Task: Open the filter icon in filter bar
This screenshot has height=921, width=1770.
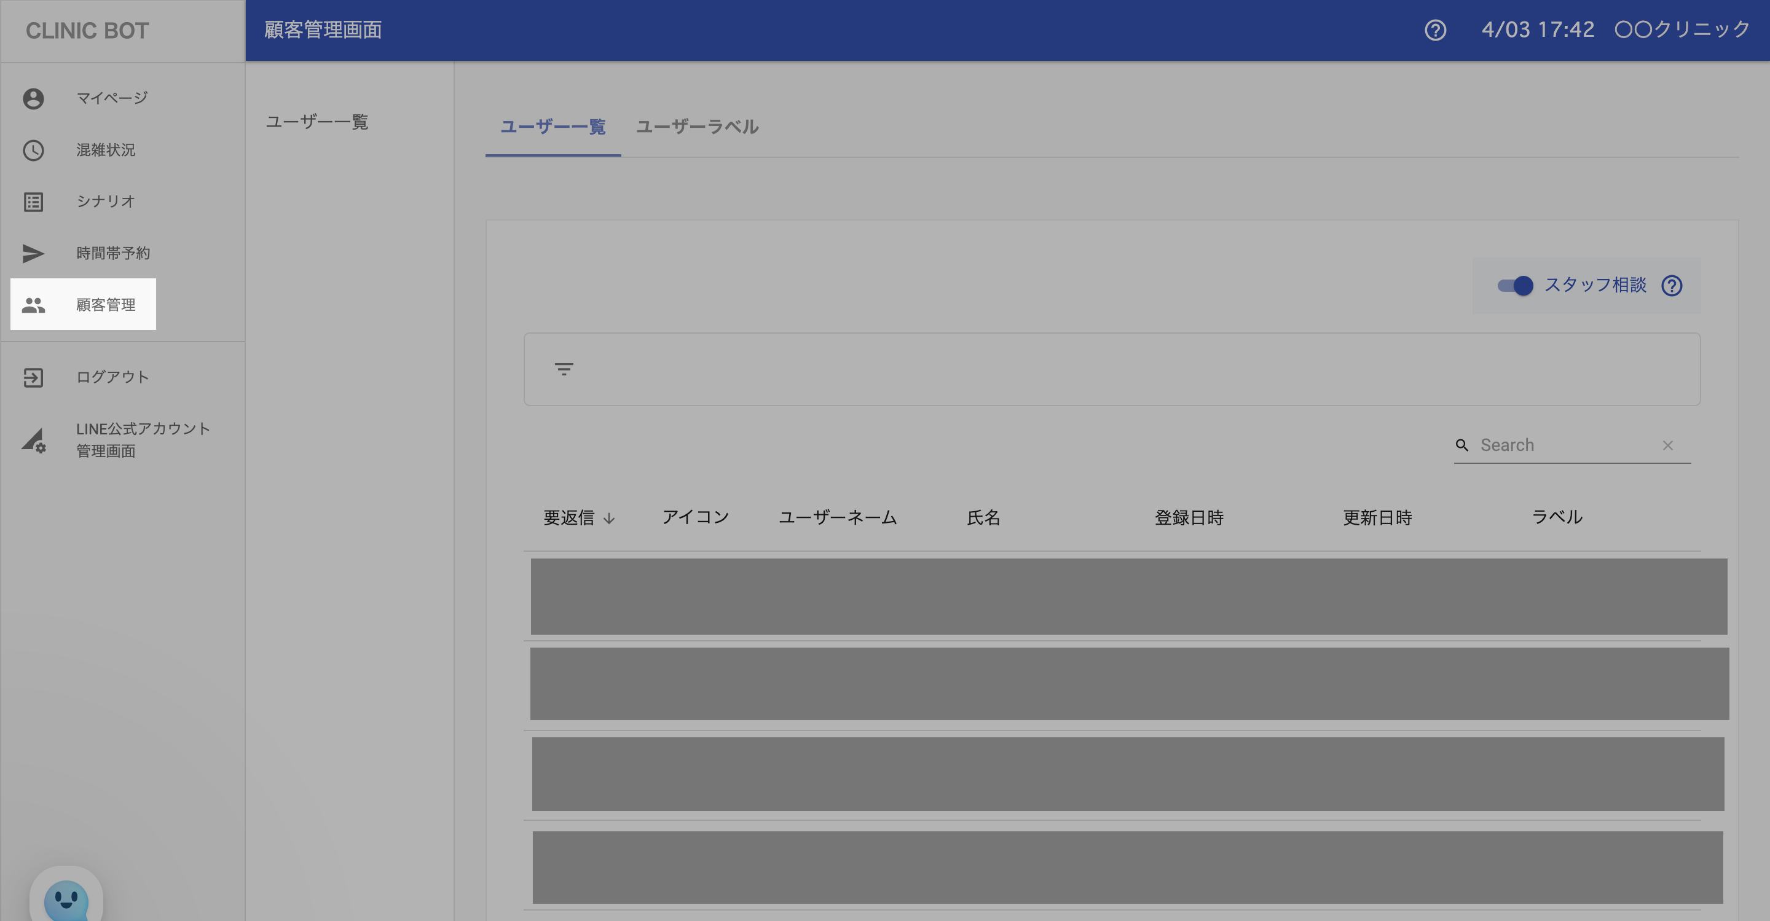Action: click(564, 369)
